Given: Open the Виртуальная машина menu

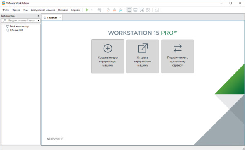Looking at the screenshot, I should point(43,10).
